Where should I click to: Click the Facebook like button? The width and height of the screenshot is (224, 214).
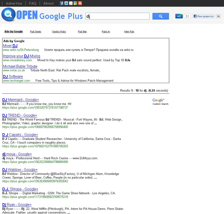[x=204, y=16]
